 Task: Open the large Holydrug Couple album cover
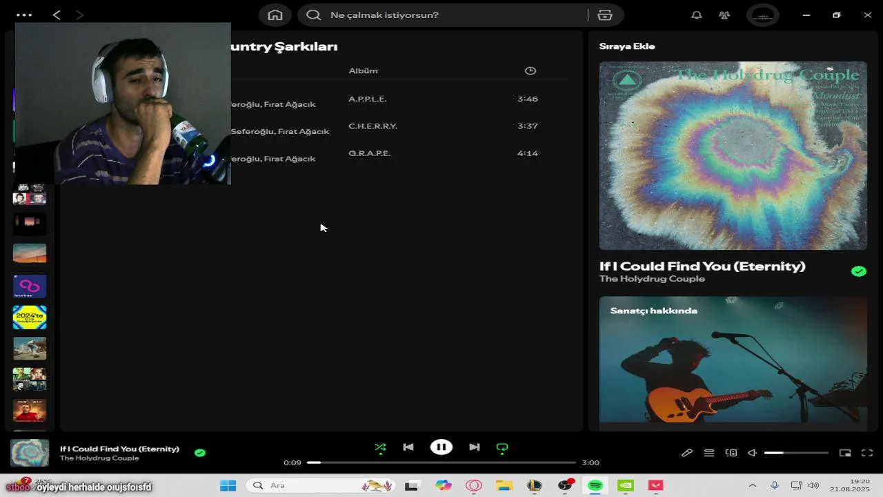click(733, 155)
